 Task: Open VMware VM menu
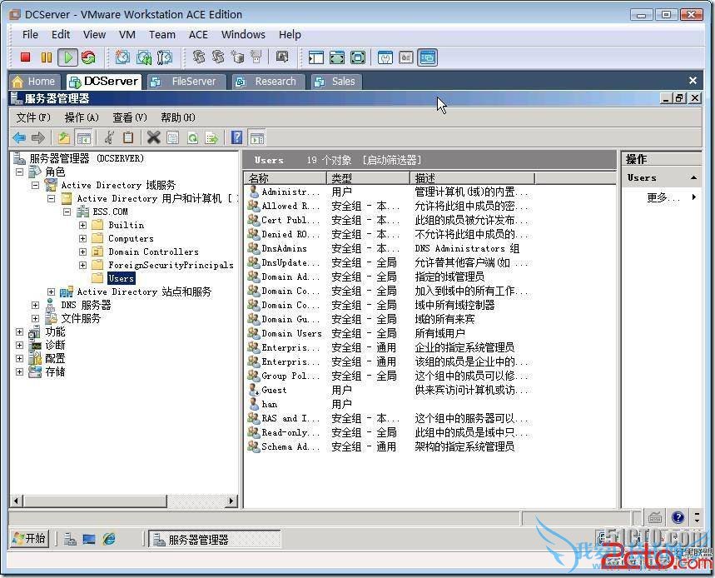(127, 35)
